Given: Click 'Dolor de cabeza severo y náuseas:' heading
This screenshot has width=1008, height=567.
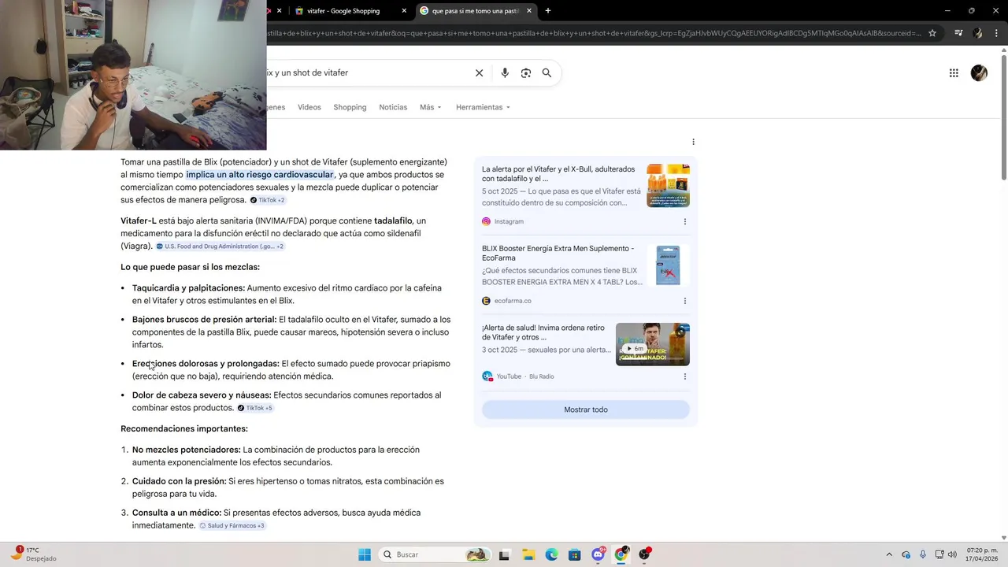Looking at the screenshot, I should point(202,395).
